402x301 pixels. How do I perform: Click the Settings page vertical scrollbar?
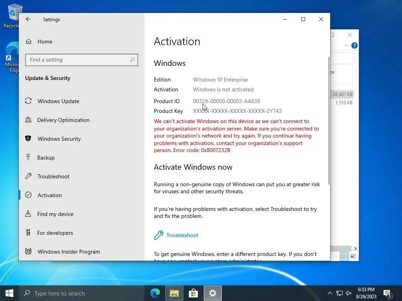pos(329,120)
